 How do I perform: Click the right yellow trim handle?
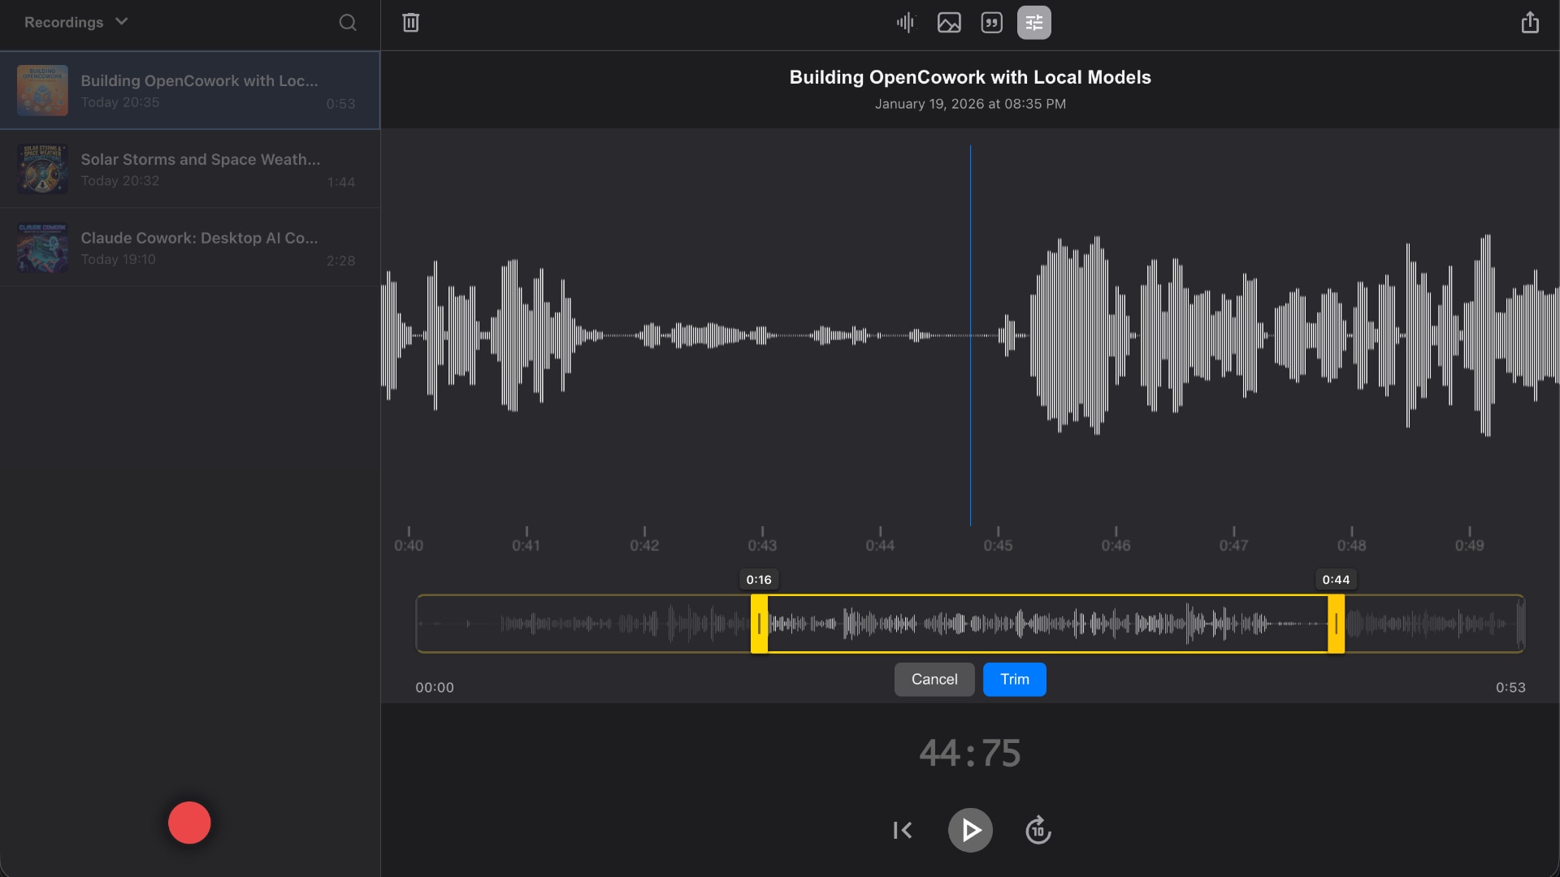1336,624
